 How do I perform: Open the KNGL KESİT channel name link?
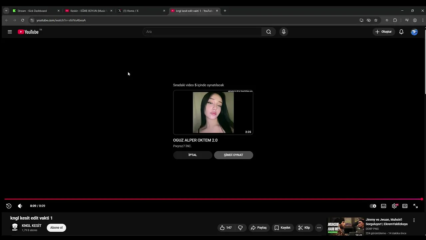(x=32, y=226)
